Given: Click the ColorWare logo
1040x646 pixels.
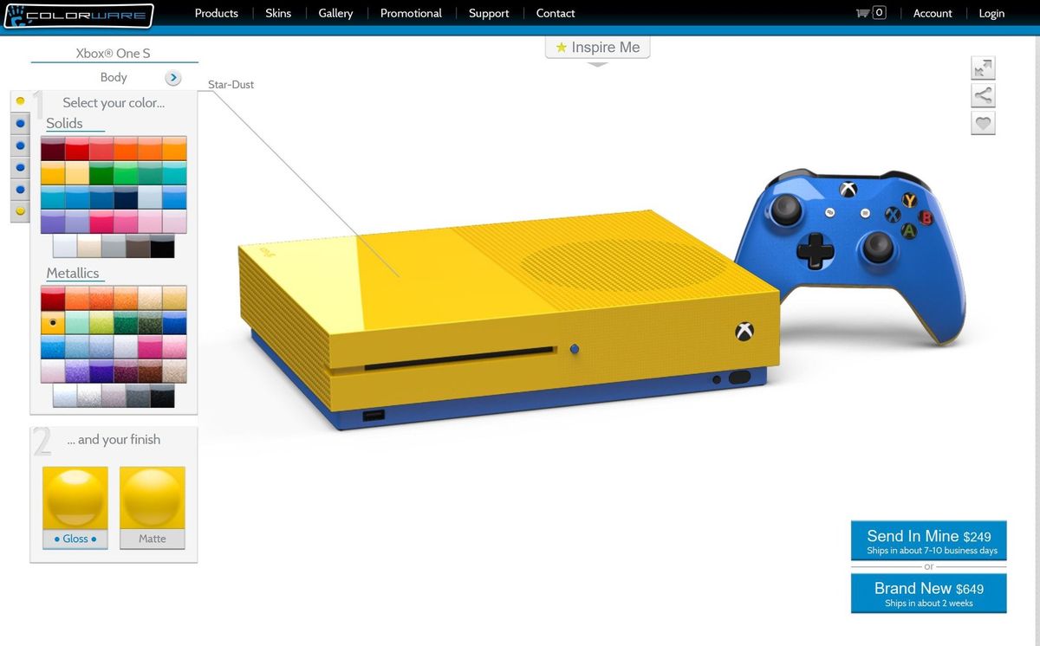Looking at the screenshot, I should [x=78, y=15].
